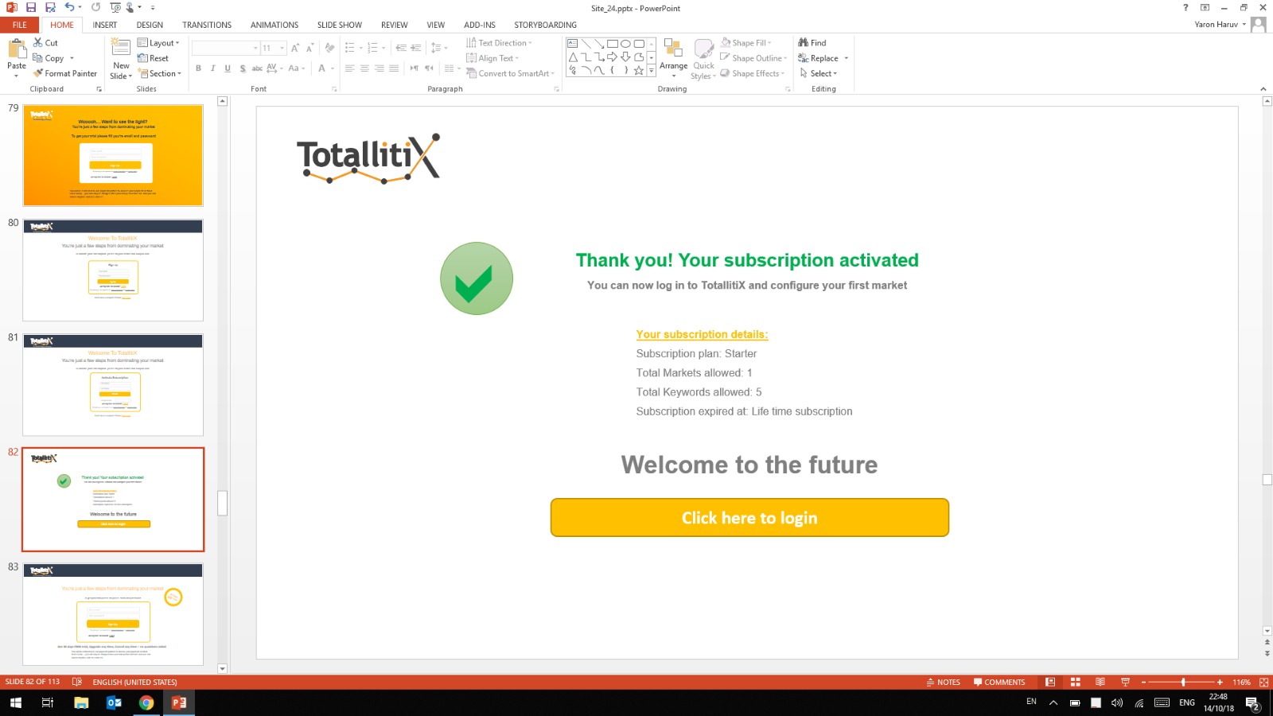Toggle the Notes pane
This screenshot has height=716, width=1273.
[x=944, y=682]
